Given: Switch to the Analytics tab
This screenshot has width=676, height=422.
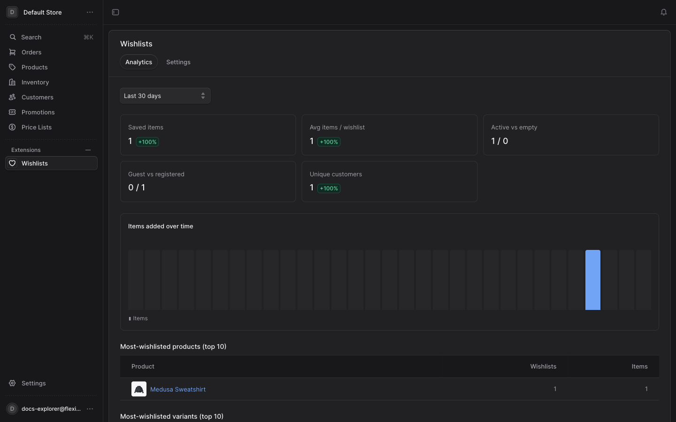Looking at the screenshot, I should coord(139,62).
